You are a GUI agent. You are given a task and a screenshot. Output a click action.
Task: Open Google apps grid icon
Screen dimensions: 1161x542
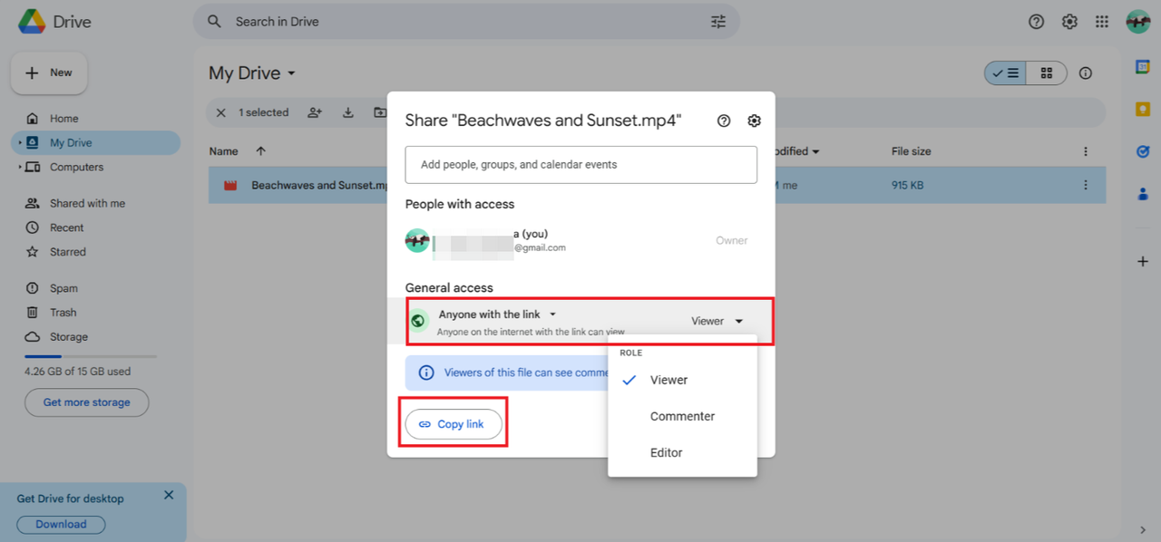1102,22
